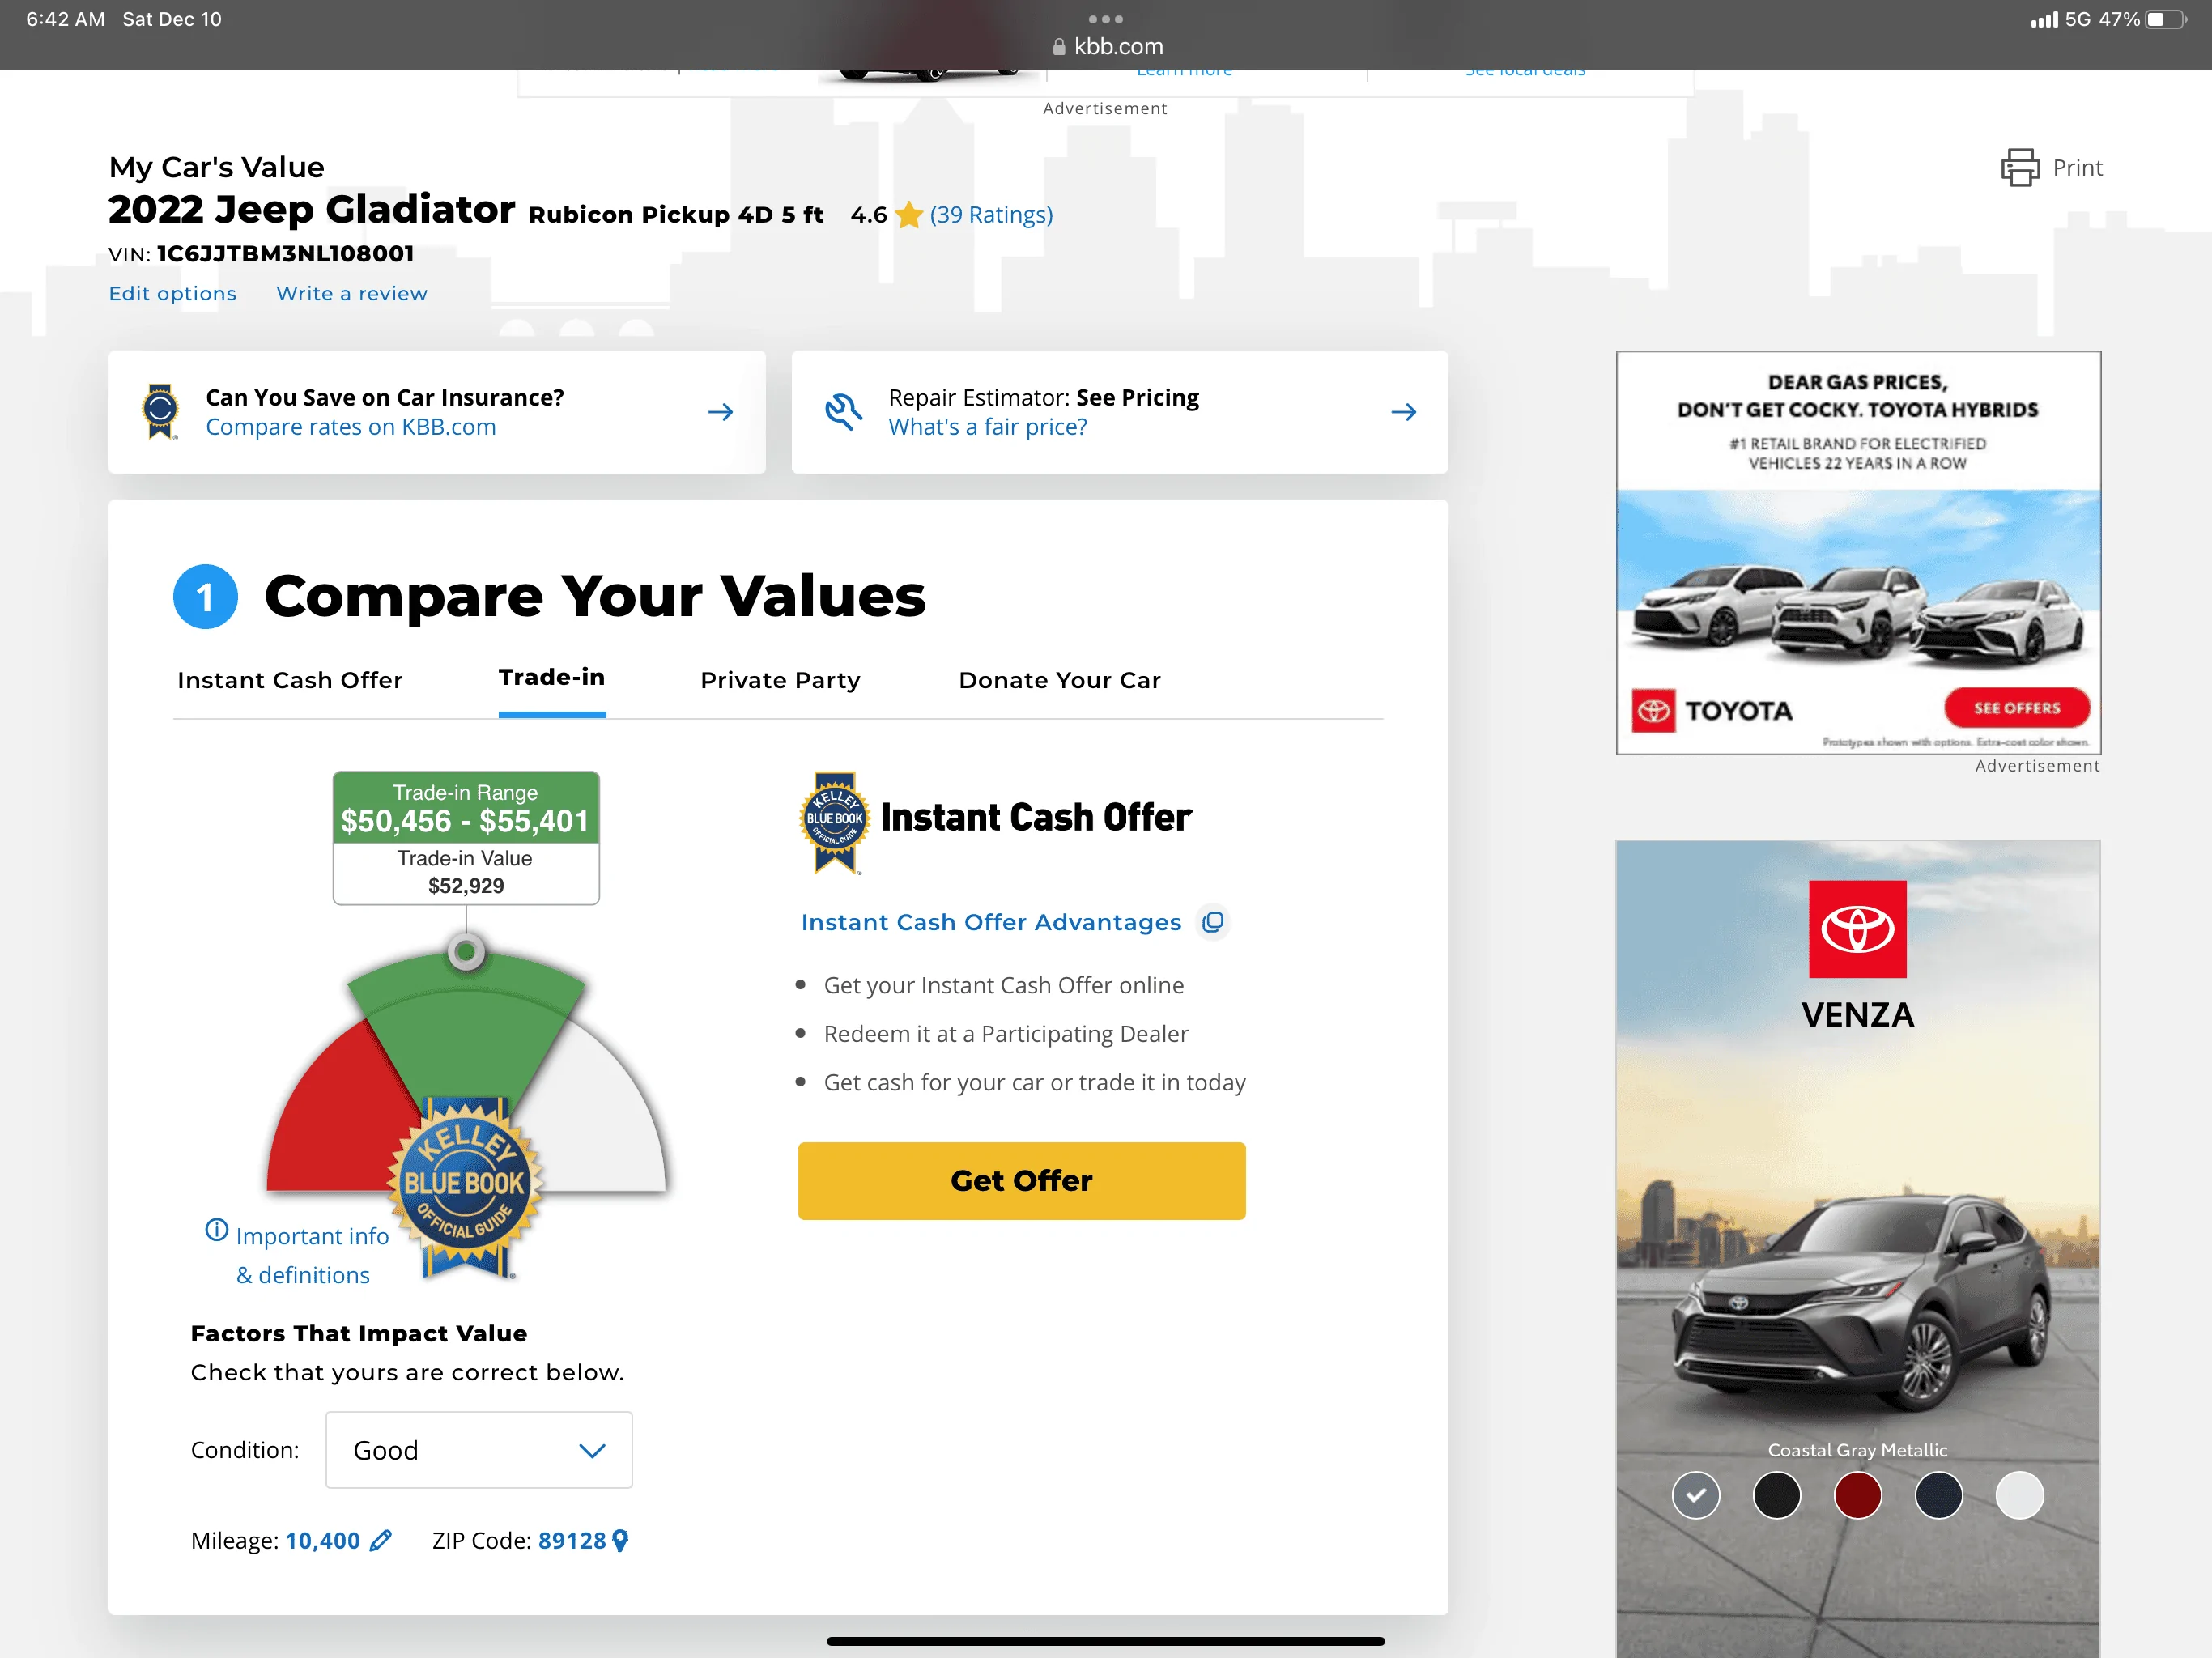2212x1658 pixels.
Task: Click the SEE OFFERS button in Toyota ad
Action: pos(2016,708)
